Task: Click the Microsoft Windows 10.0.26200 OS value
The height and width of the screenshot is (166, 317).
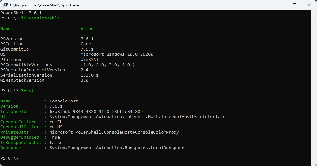Action: point(117,54)
